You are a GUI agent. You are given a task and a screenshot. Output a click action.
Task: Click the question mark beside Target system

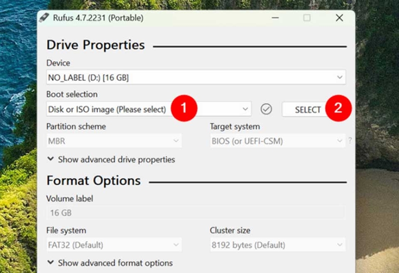350,140
